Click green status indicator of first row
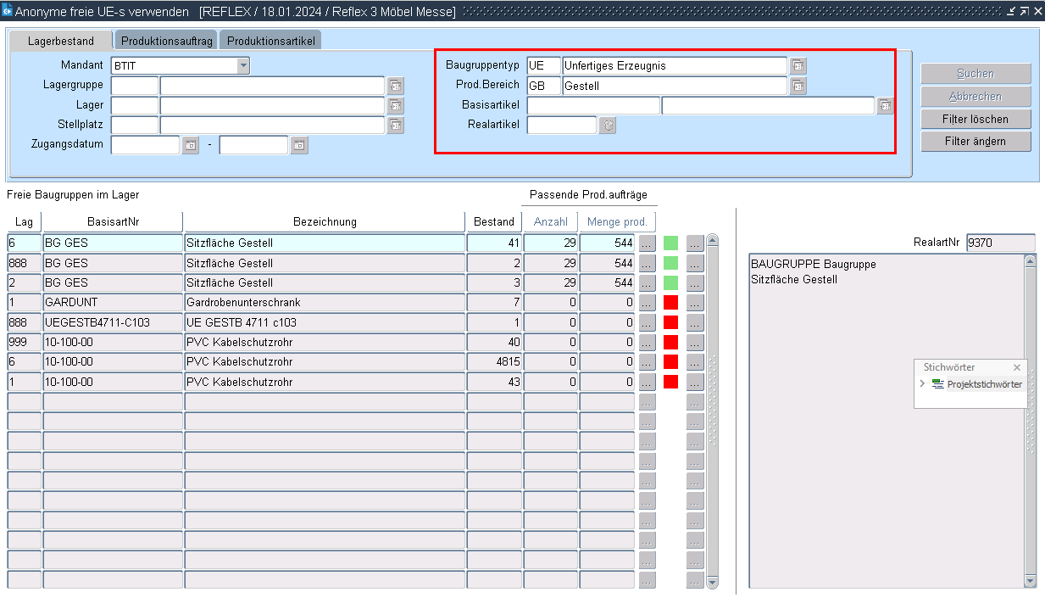The width and height of the screenshot is (1045, 609). click(671, 243)
